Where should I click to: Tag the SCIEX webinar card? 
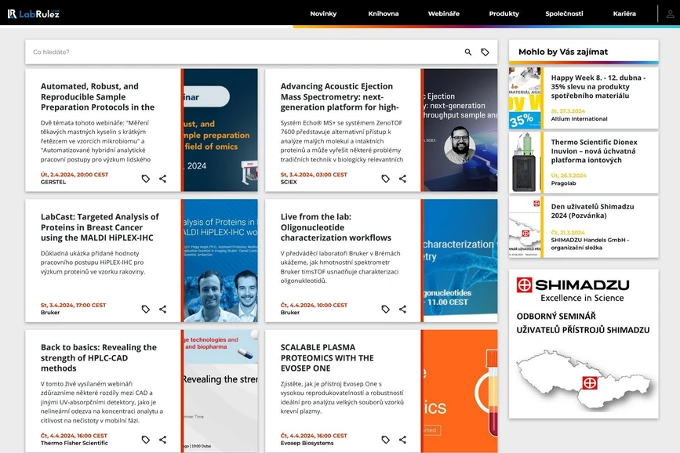(386, 179)
